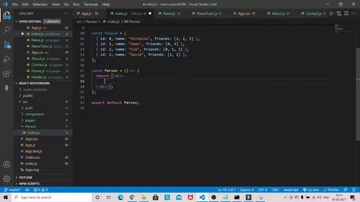Viewport: 360px width, 202px height.
Task: Expand the pages folder
Action: tap(30, 120)
